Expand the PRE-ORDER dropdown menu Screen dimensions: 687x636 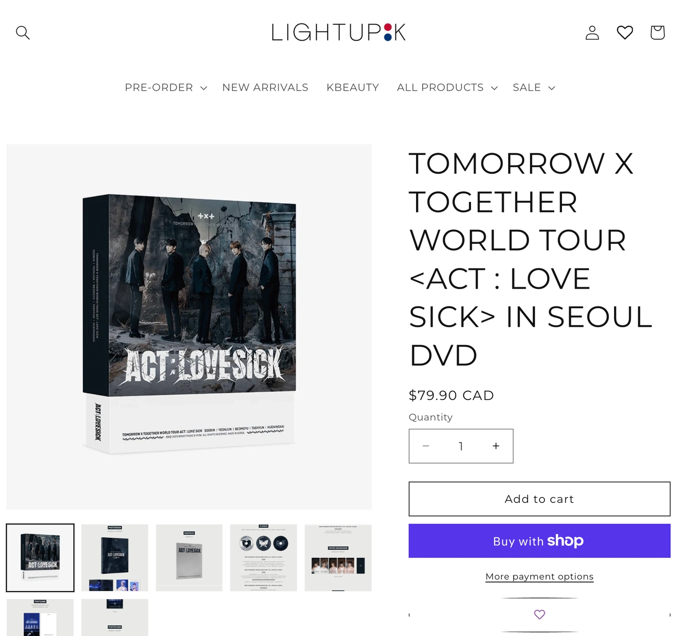166,87
